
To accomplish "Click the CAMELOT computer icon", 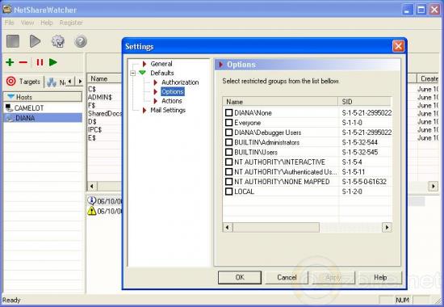I will [x=9, y=107].
